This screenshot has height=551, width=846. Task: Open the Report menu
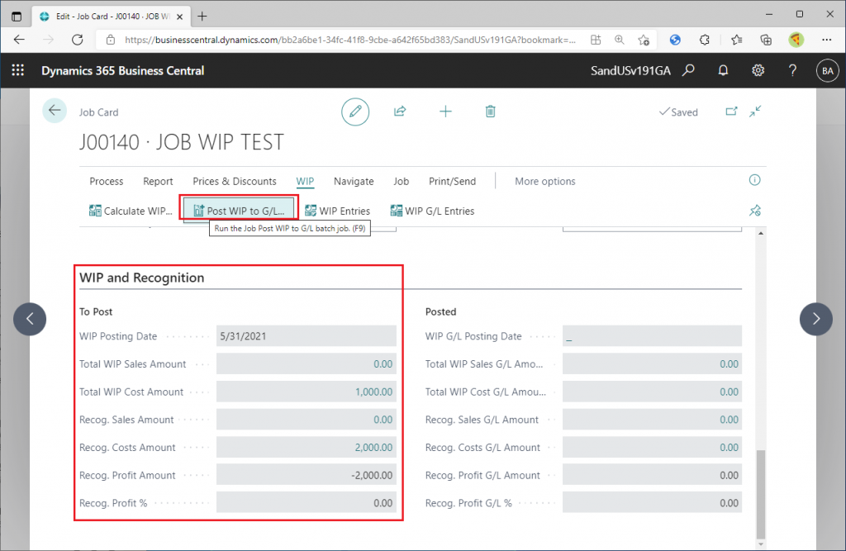[x=158, y=182]
